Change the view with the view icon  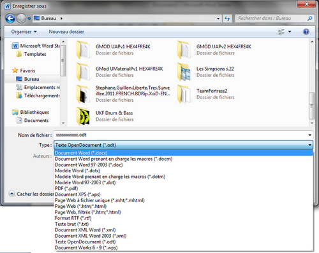[281, 32]
